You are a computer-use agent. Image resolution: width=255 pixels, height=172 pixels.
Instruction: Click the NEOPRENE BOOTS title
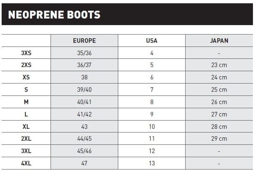54,15
